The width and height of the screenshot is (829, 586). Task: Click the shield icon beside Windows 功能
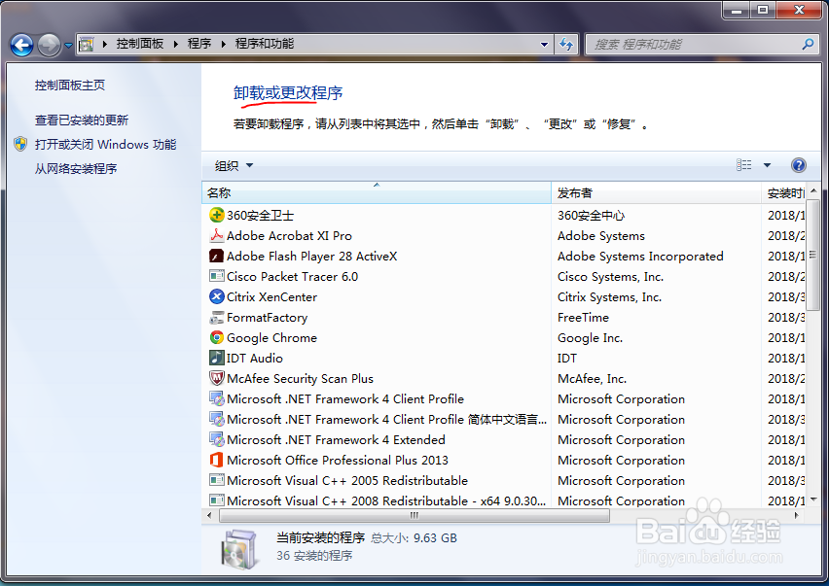[x=20, y=144]
